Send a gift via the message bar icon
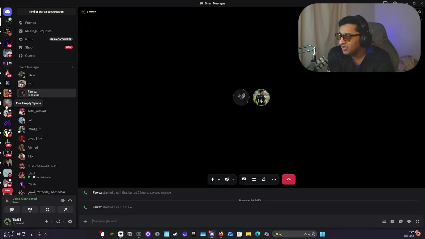Viewport: 425px width, 239px height. [x=384, y=221]
